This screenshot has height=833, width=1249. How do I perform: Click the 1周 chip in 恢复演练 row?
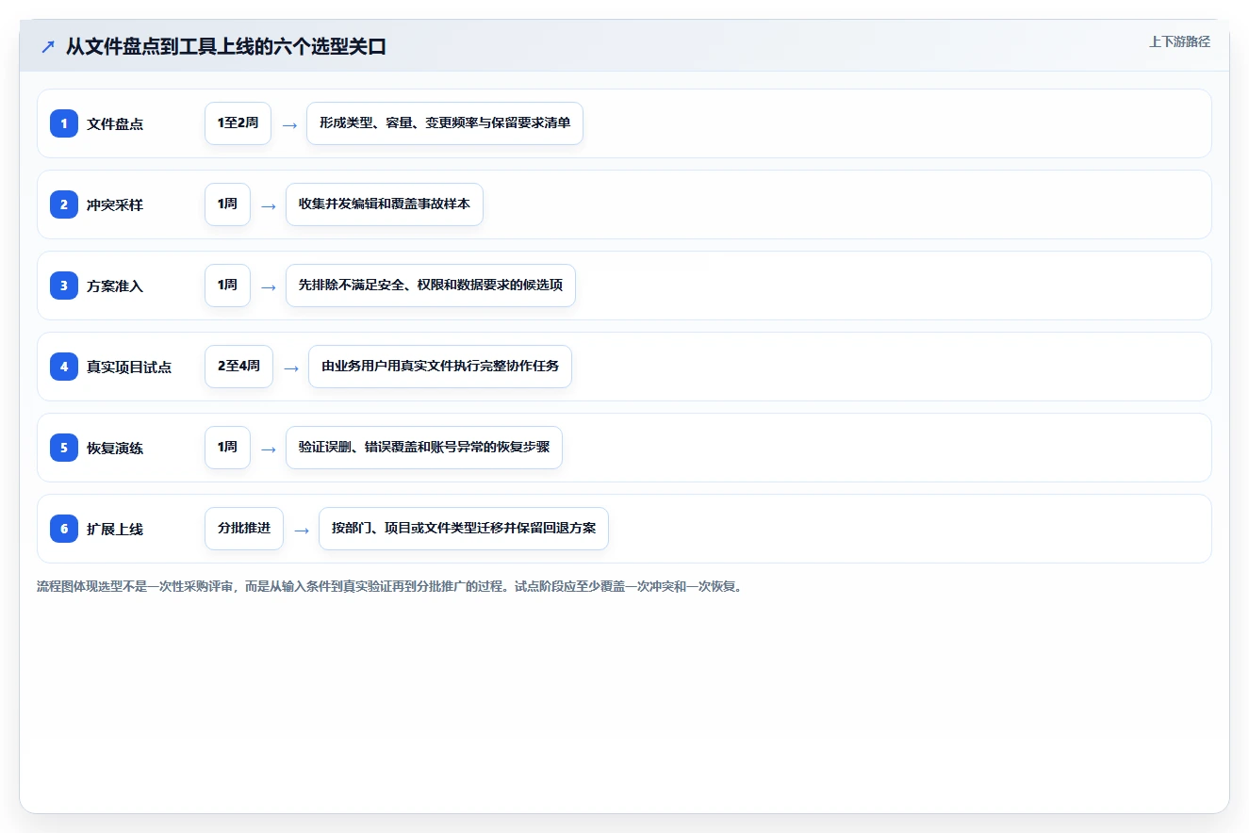[227, 448]
